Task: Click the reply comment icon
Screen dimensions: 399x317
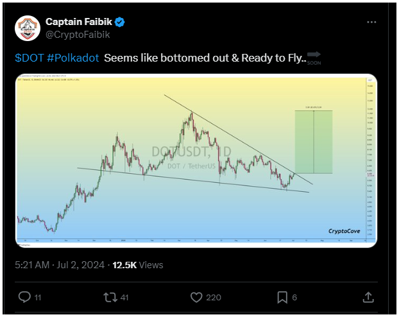Action: (24, 297)
